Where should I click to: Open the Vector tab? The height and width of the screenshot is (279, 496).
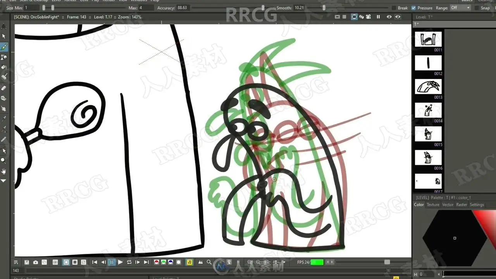coord(448,205)
